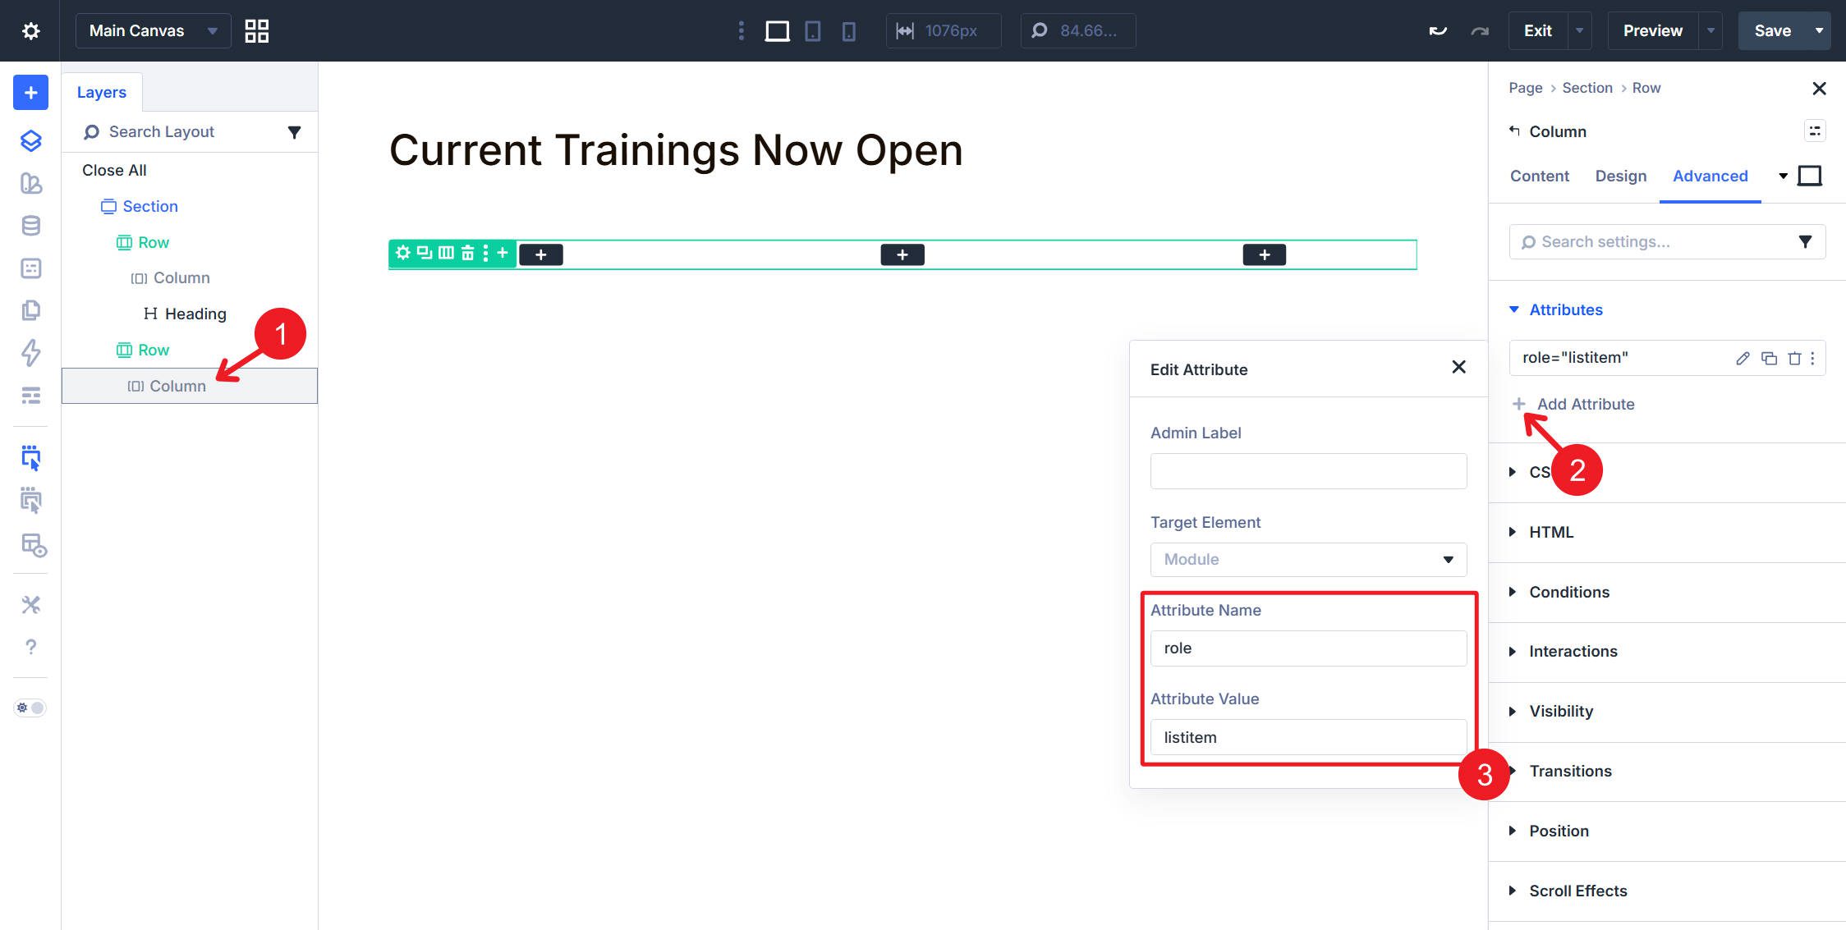Click the undo arrow in top bar
This screenshot has height=930, width=1846.
[1438, 30]
